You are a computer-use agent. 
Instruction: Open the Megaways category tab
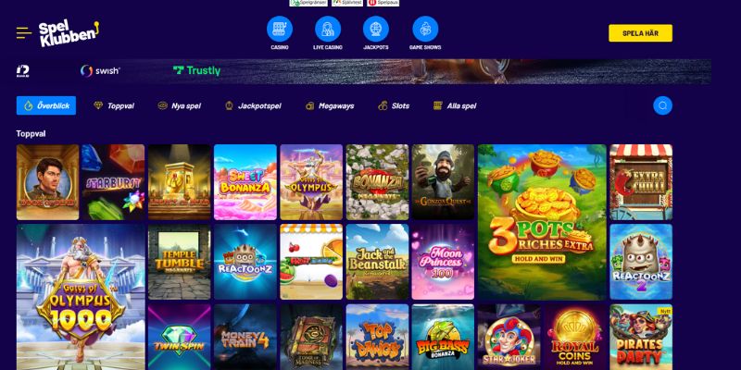[x=330, y=105]
